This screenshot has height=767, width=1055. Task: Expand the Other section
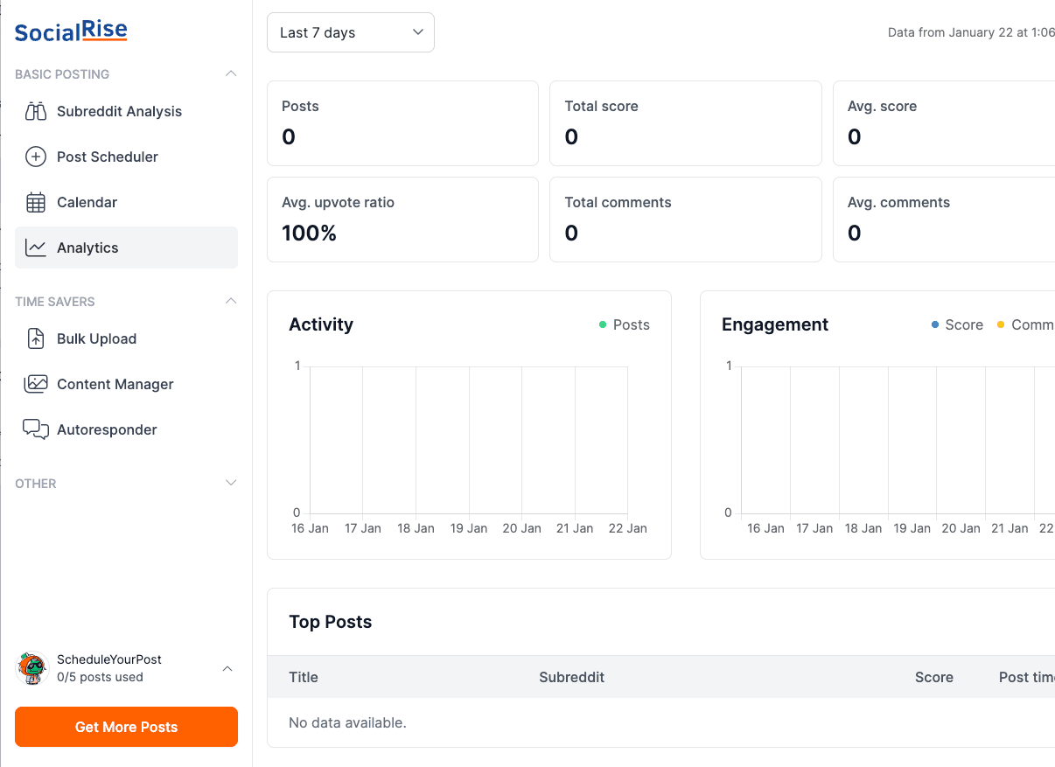[231, 483]
